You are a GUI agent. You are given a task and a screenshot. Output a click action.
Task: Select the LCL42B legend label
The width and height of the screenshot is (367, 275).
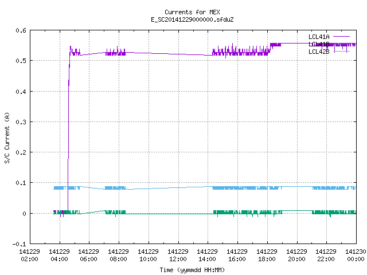click(x=319, y=52)
